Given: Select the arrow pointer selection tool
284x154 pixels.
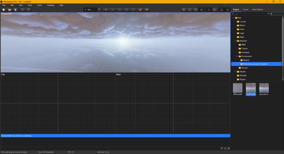Looking at the screenshot, I should (106, 9).
